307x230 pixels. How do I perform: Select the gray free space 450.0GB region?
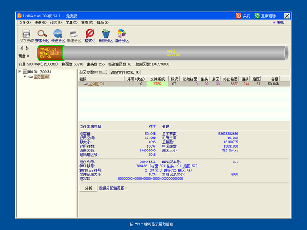pyautogui.click(x=174, y=53)
